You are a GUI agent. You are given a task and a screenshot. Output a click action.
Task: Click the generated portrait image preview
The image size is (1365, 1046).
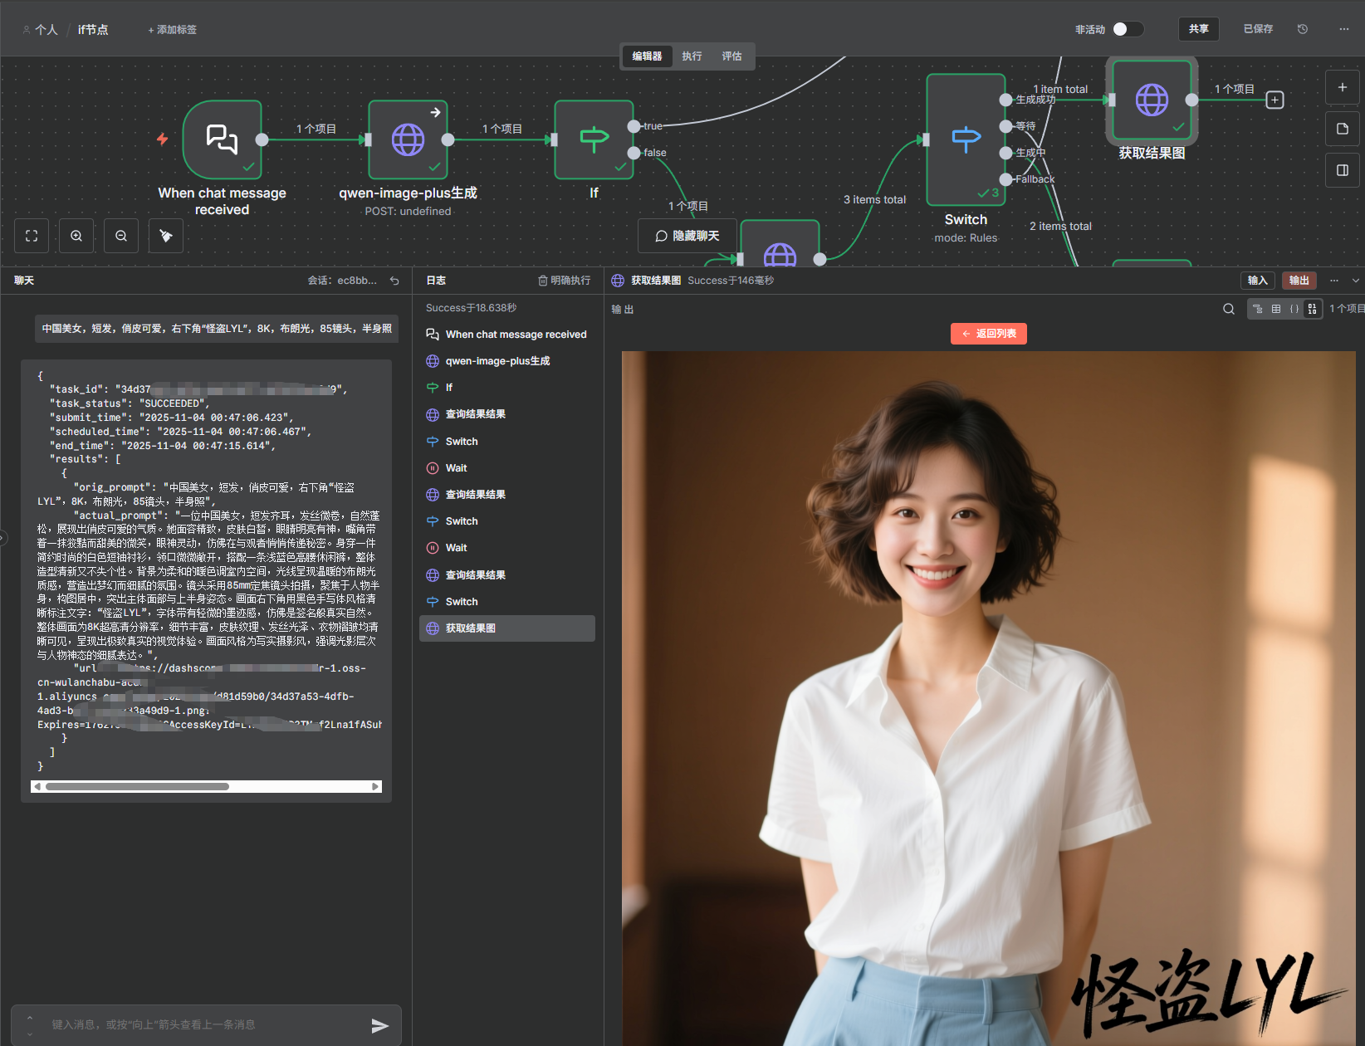coord(988,698)
